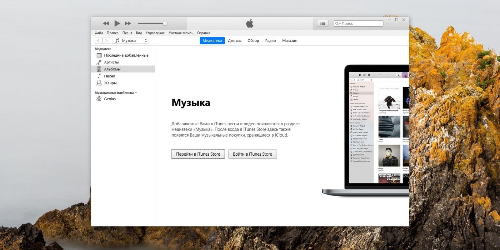Focus the Поиск search field

[x=358, y=23]
